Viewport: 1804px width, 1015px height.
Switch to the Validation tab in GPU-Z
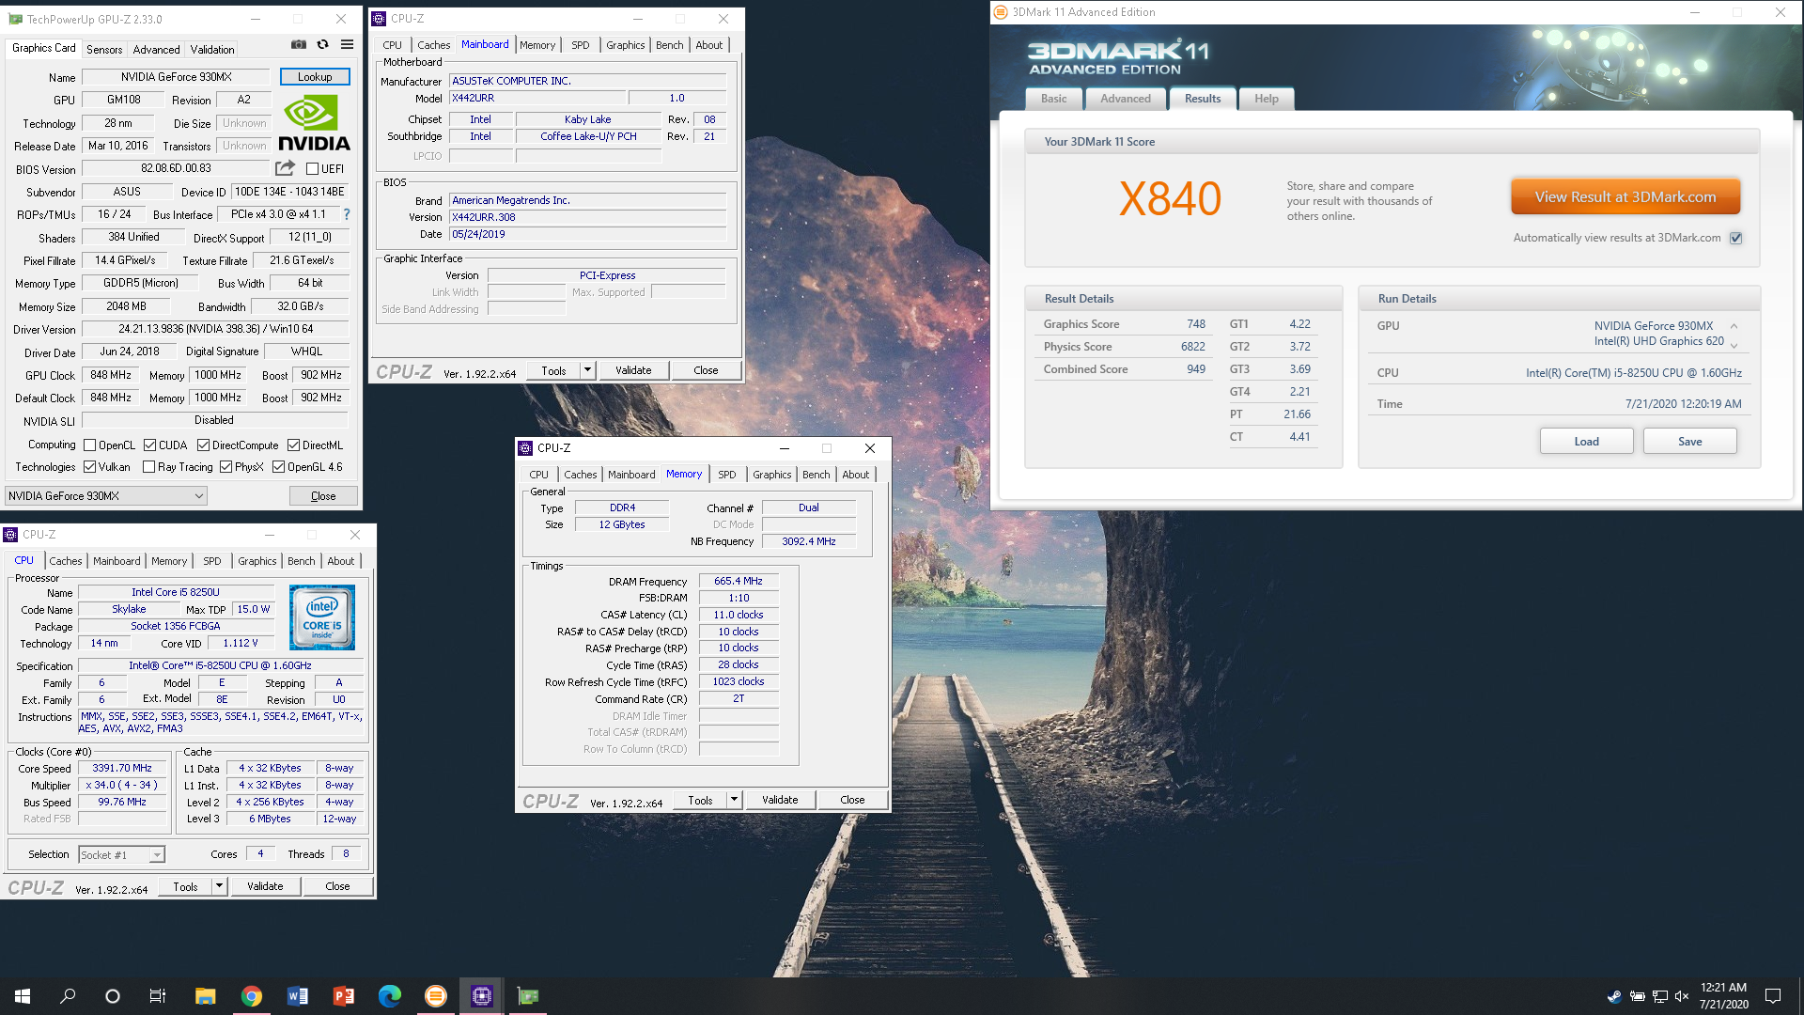click(212, 50)
